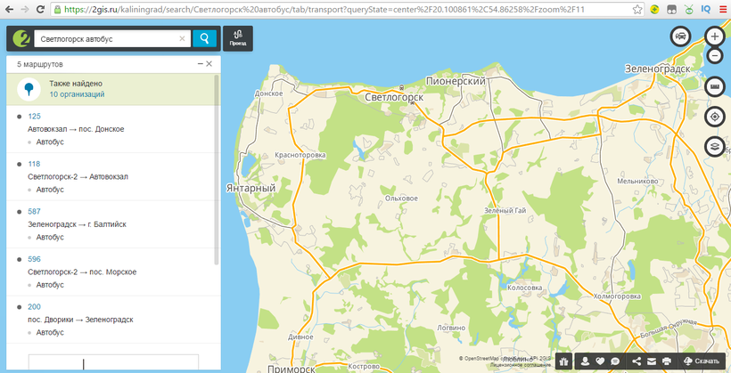Collapse the 5 маршрутов results panel
Viewport: 731px width, 373px height.
click(201, 64)
